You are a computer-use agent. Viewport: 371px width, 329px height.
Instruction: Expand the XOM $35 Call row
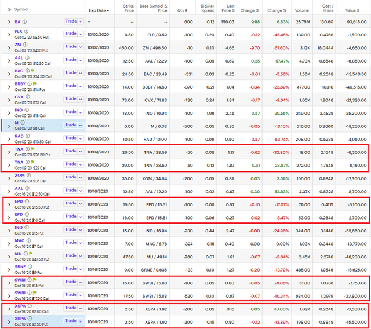[x=9, y=178]
